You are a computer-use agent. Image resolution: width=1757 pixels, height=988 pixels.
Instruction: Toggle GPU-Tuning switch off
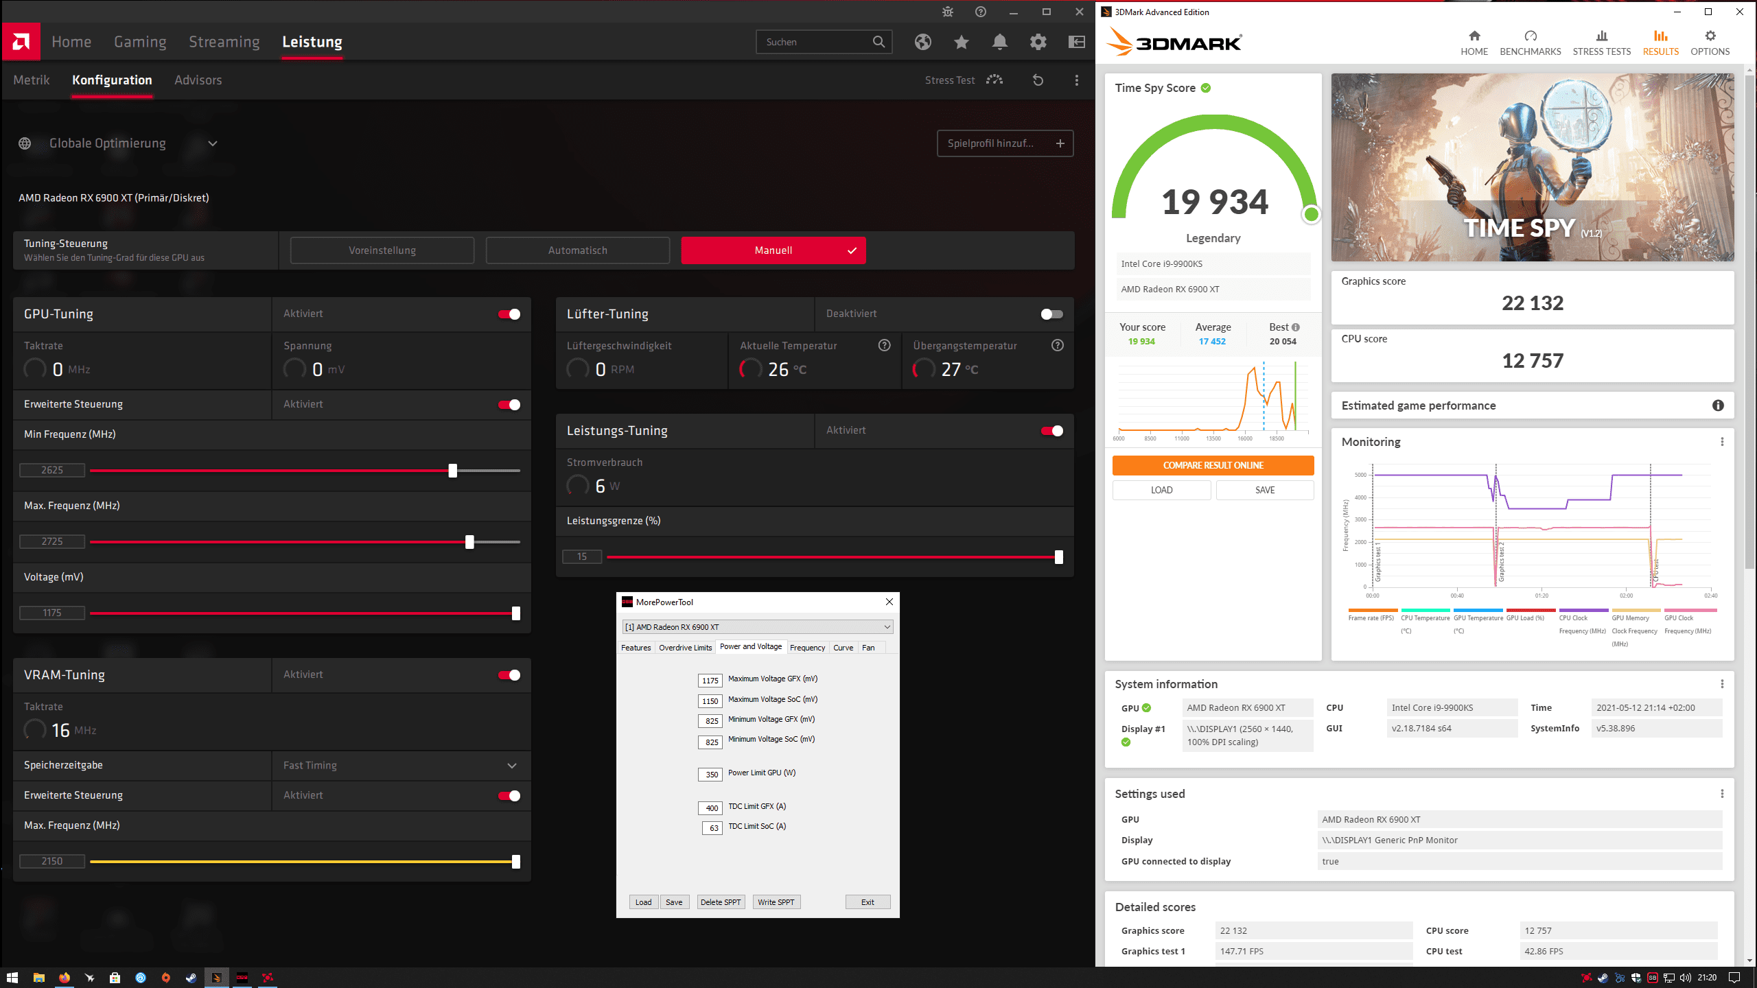point(509,314)
